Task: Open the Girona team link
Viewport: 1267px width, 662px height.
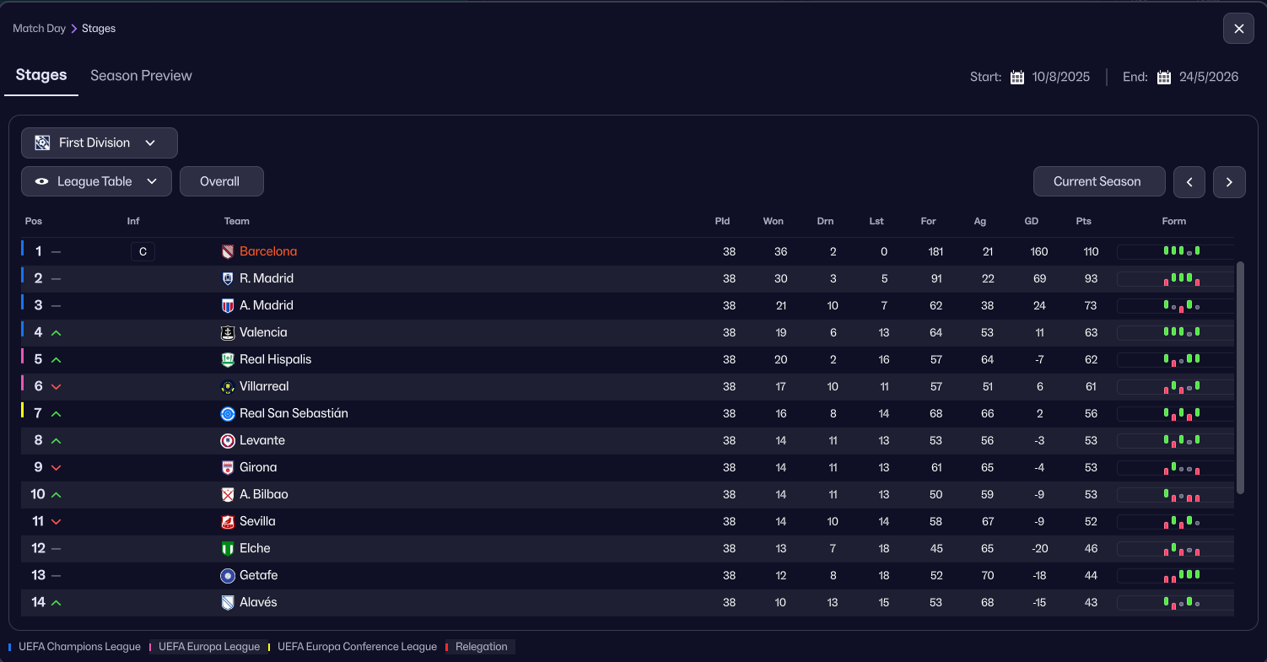Action: point(258,467)
